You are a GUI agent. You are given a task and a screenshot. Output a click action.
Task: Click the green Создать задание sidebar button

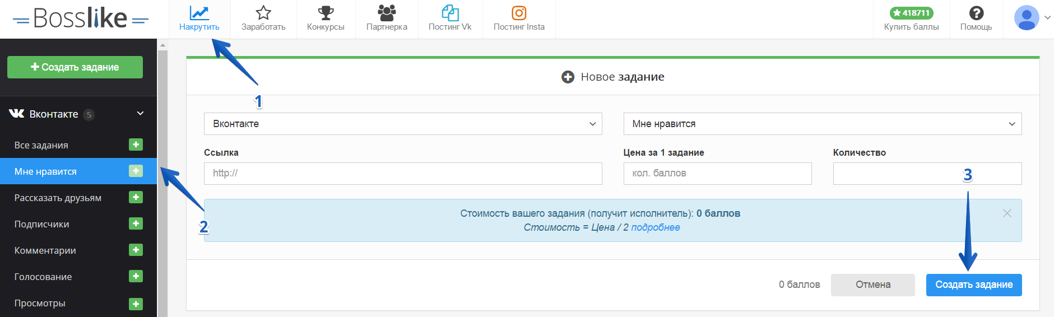tap(75, 67)
